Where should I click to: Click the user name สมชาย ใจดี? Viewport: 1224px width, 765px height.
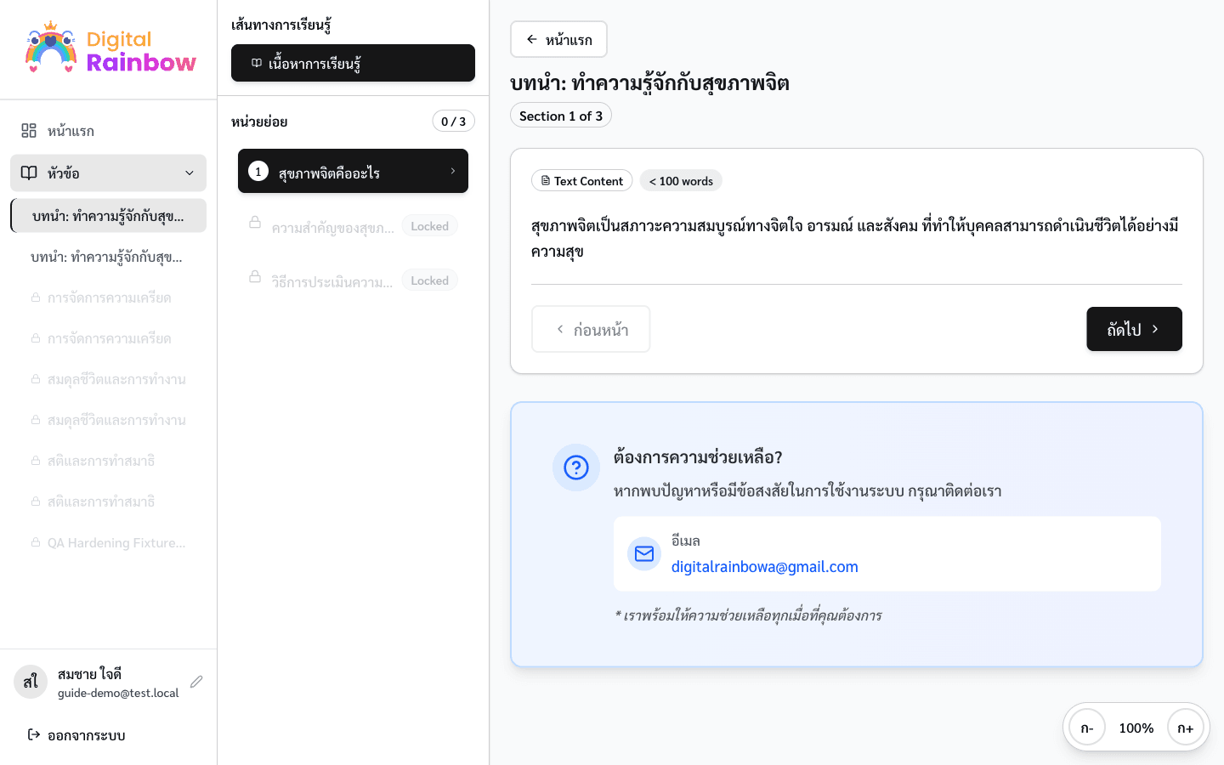pos(89,674)
